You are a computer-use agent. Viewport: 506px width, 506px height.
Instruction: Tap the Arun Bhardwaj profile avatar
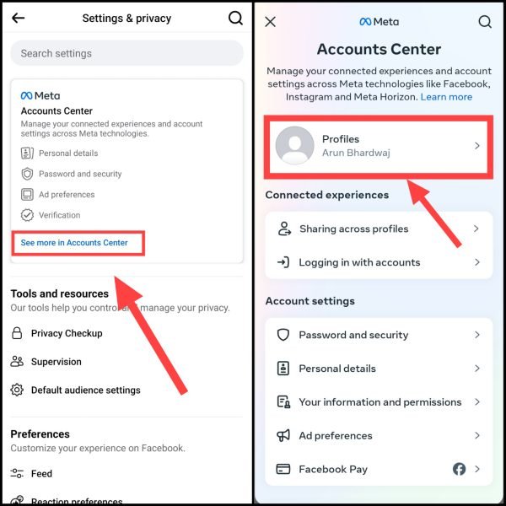point(294,146)
